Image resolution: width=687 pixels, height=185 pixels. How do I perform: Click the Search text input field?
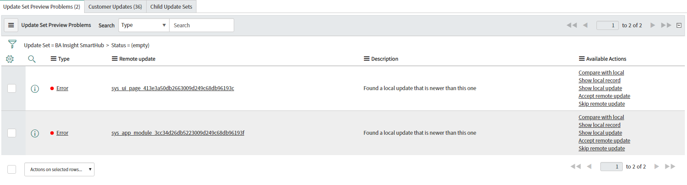[202, 25]
